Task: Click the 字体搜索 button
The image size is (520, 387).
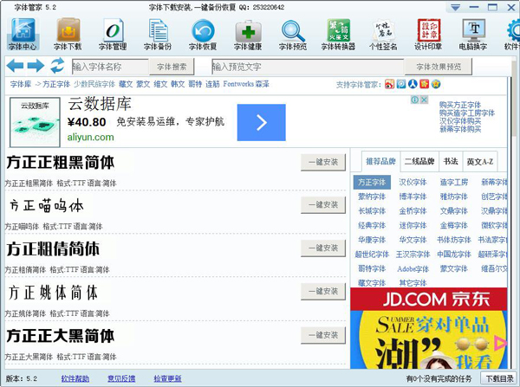Action: coord(172,67)
